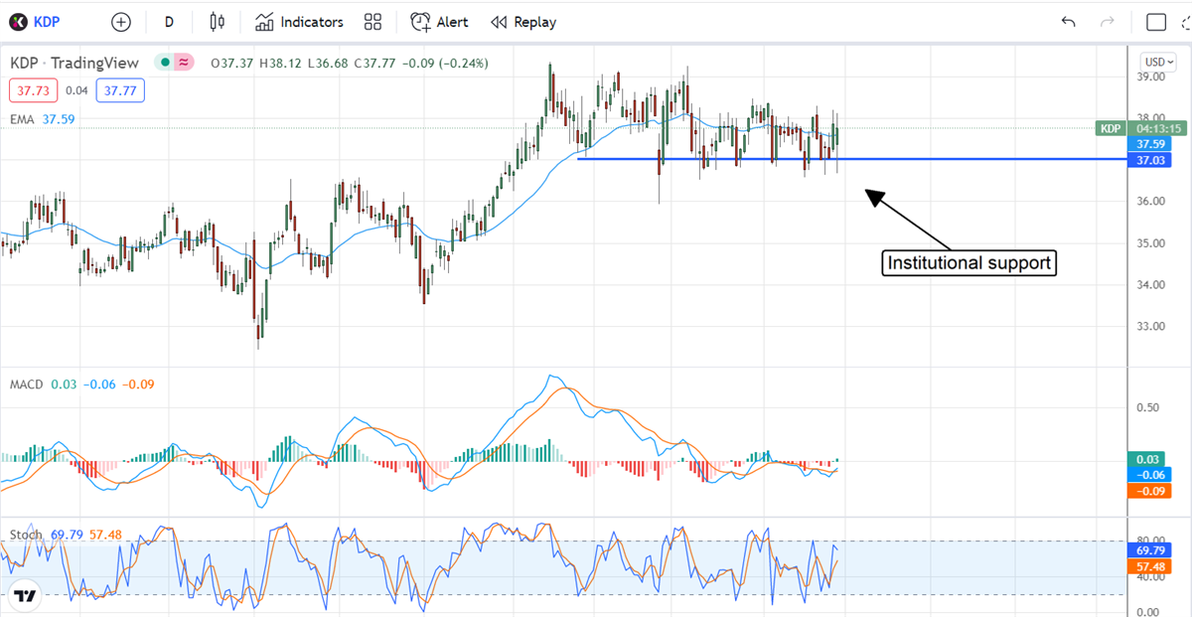This screenshot has height=617, width=1192.
Task: Click the red 37.73 sell price button
Action: tap(34, 90)
